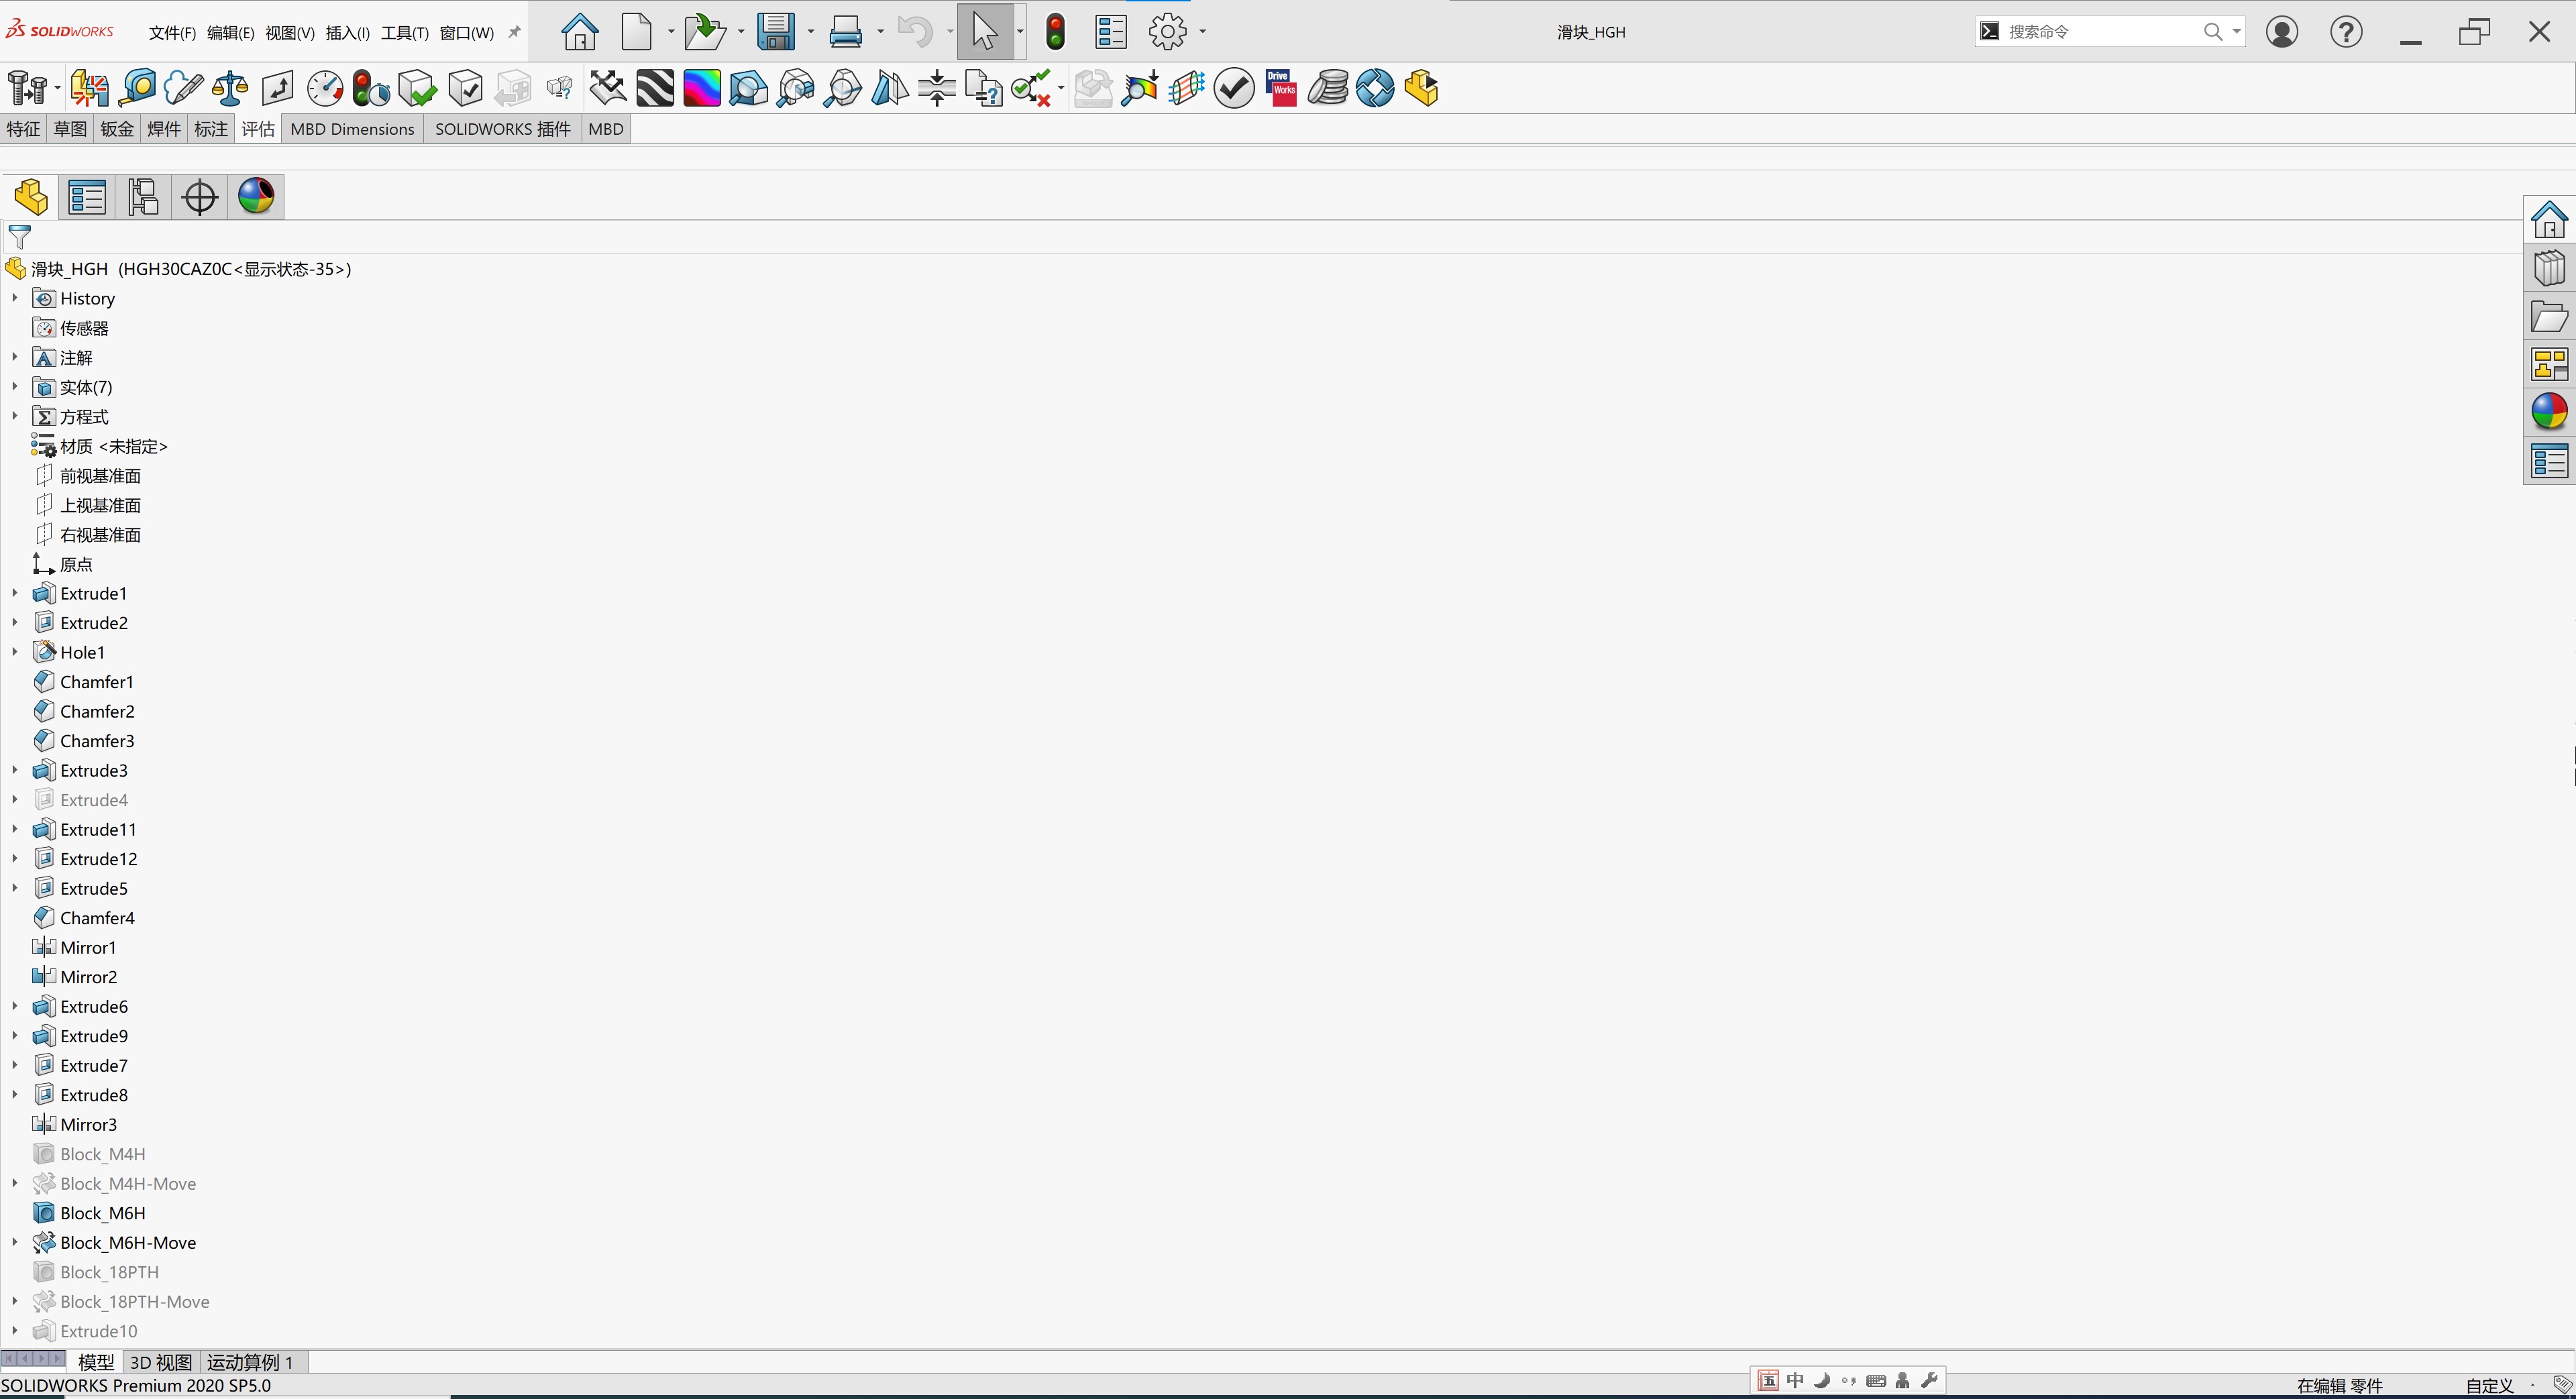Viewport: 2576px width, 1399px height.
Task: Select the Chamfer3 feature
Action: point(97,741)
